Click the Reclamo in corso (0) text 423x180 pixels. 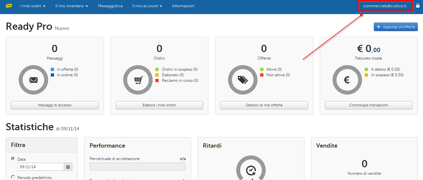(x=180, y=81)
